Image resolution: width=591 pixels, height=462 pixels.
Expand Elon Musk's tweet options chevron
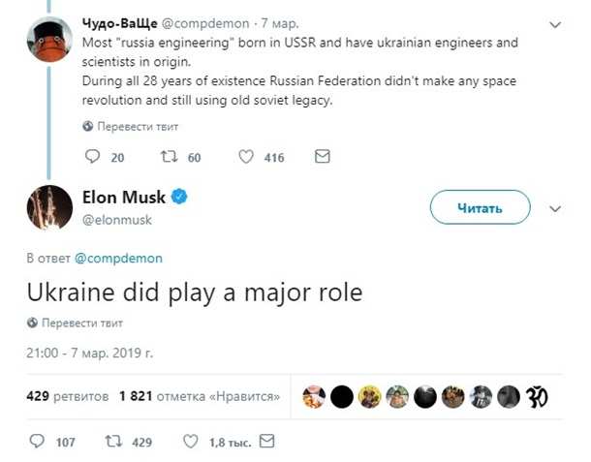(555, 208)
